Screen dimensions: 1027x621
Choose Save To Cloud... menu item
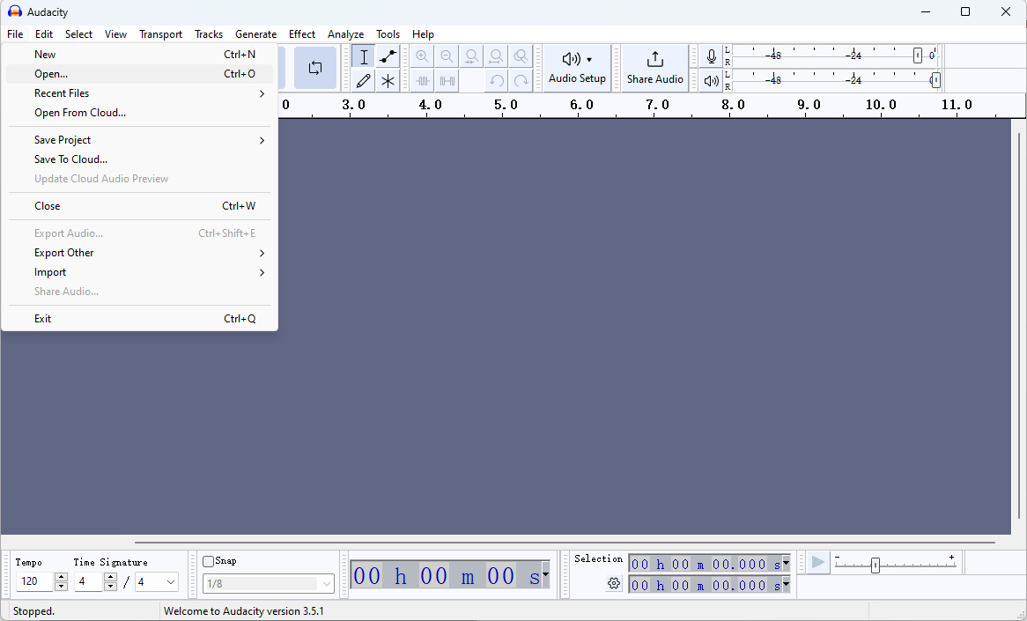(x=139, y=159)
